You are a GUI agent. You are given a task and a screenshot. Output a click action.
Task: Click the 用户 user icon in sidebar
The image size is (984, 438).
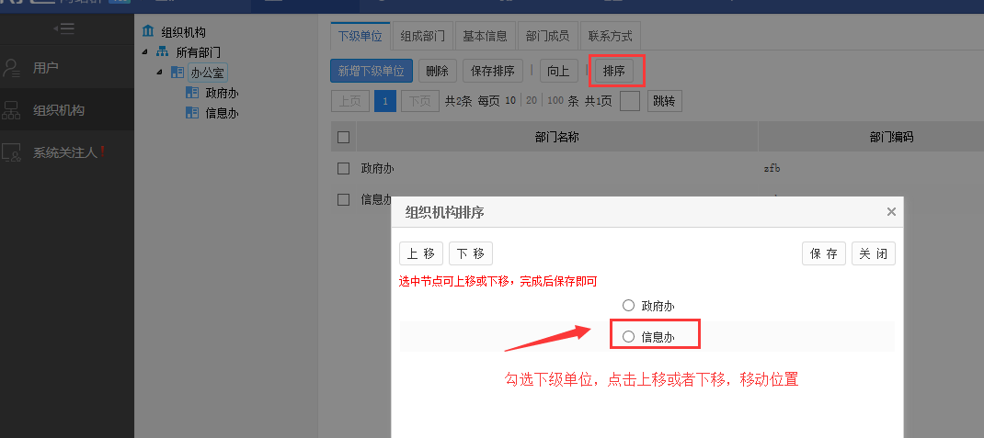click(12, 68)
